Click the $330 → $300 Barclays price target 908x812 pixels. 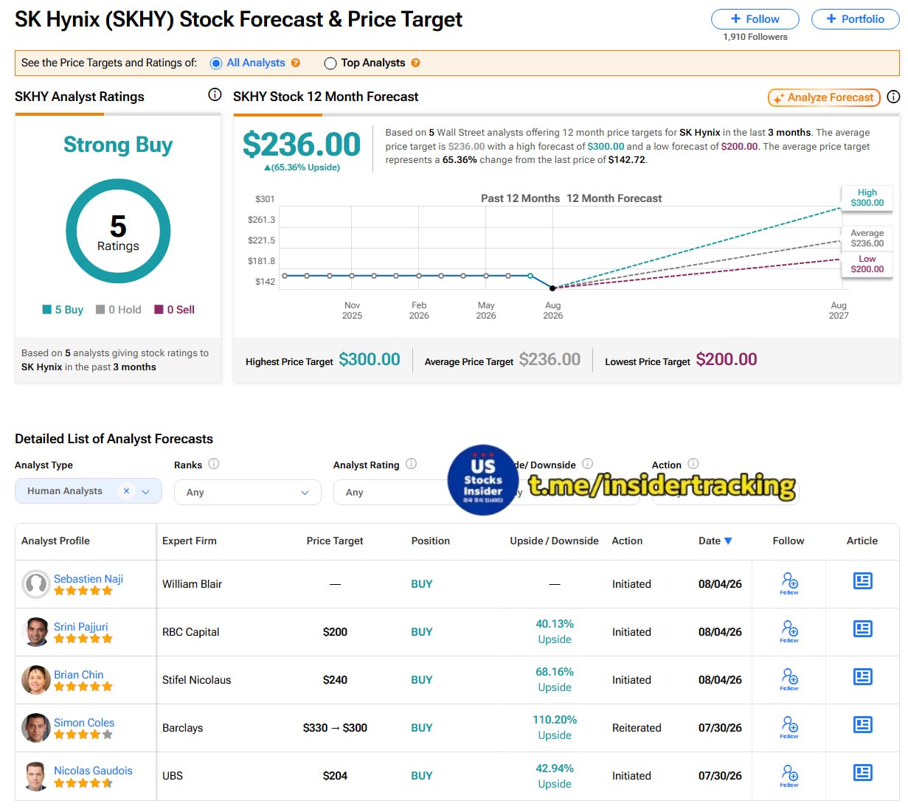coord(335,728)
